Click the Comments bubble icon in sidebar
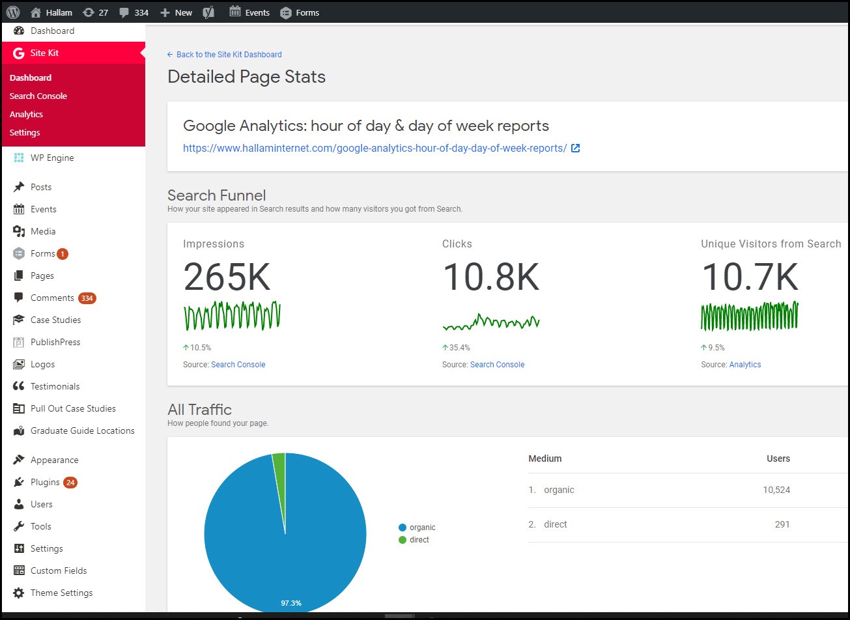This screenshot has width=850, height=620. (x=19, y=298)
